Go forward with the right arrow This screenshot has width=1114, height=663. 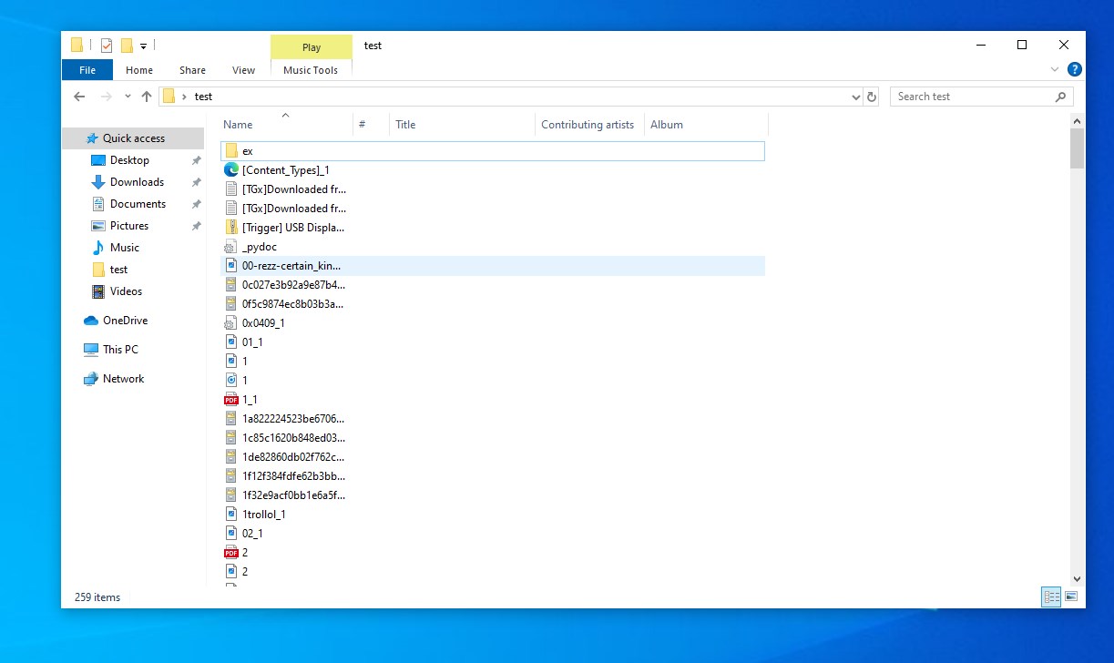tap(107, 97)
